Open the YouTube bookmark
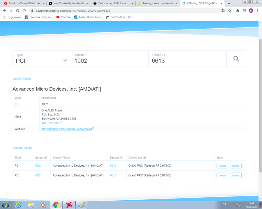This screenshot has height=209, width=262. (x=64, y=17)
